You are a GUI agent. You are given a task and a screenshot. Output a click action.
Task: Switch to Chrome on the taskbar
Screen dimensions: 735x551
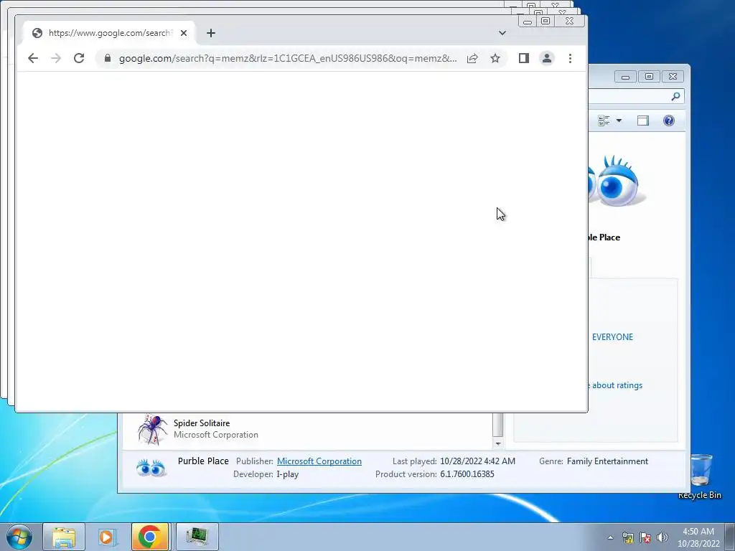click(x=150, y=537)
